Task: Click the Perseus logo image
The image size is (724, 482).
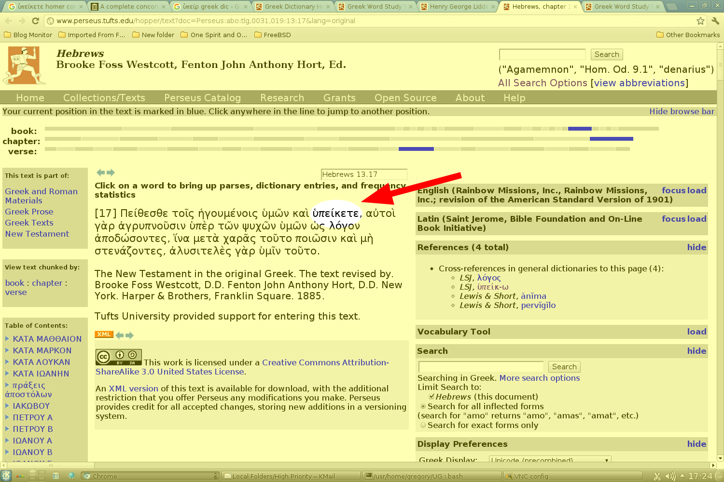Action: tap(24, 65)
